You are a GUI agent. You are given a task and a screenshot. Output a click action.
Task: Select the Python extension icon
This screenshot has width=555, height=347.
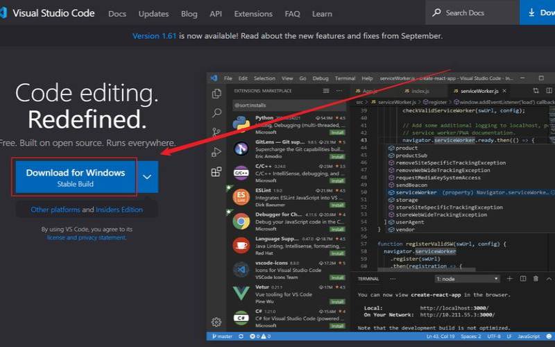pyautogui.click(x=241, y=124)
